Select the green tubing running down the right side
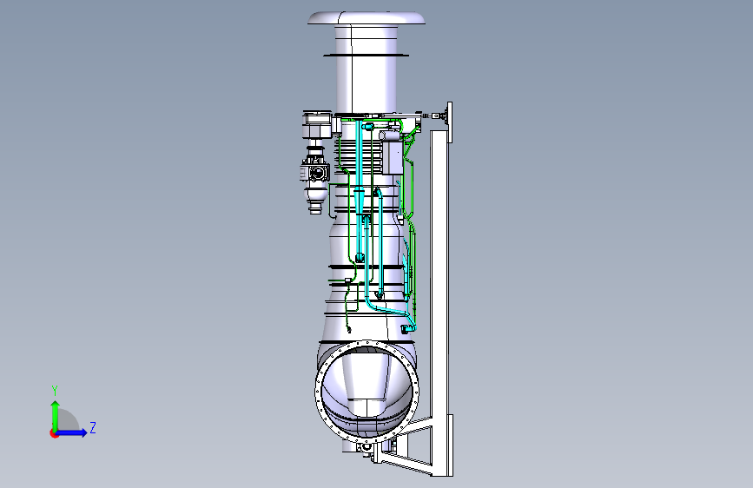Image resolution: width=753 pixels, height=488 pixels. tap(413, 226)
